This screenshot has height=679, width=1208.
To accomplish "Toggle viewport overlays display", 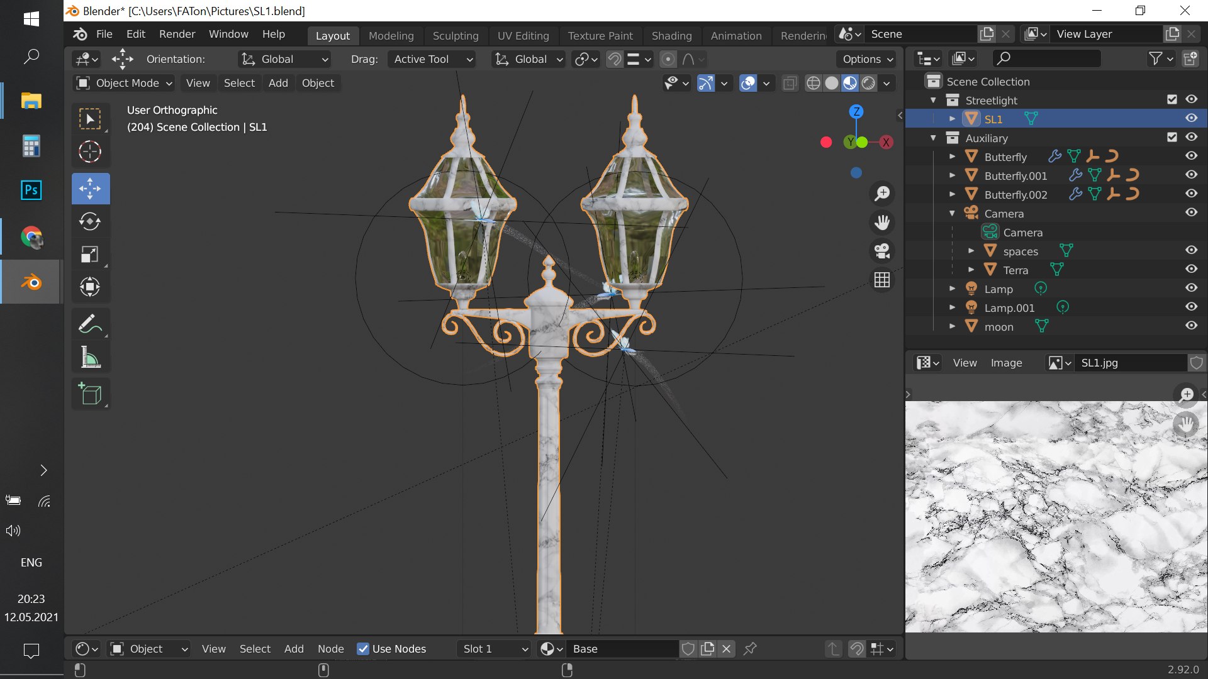I will (x=748, y=83).
